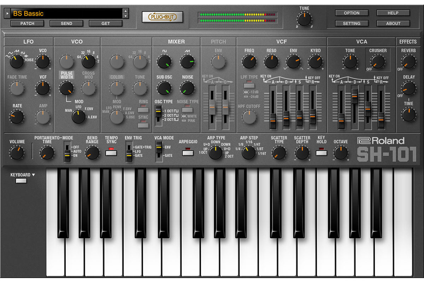Toggle the ARPEGGIO button

click(x=188, y=153)
